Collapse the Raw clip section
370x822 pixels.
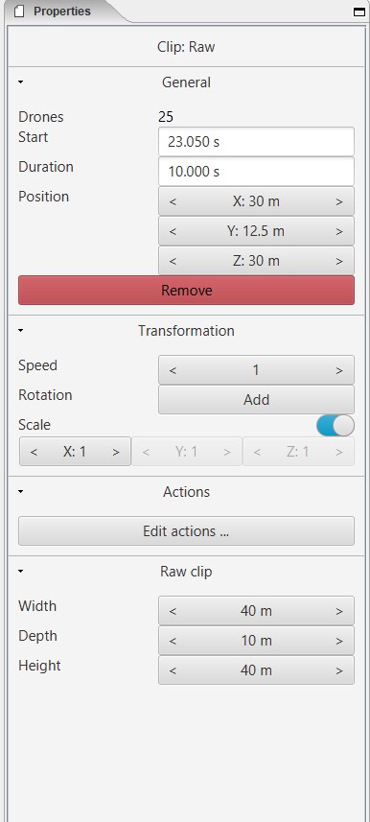click(x=20, y=571)
